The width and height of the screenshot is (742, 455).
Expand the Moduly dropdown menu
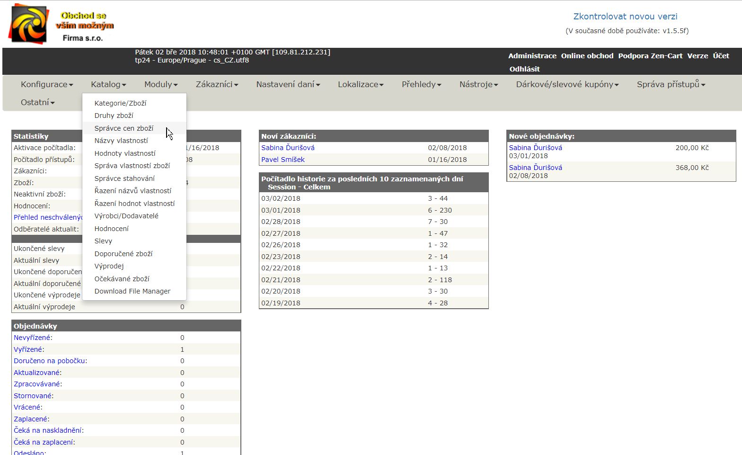161,84
